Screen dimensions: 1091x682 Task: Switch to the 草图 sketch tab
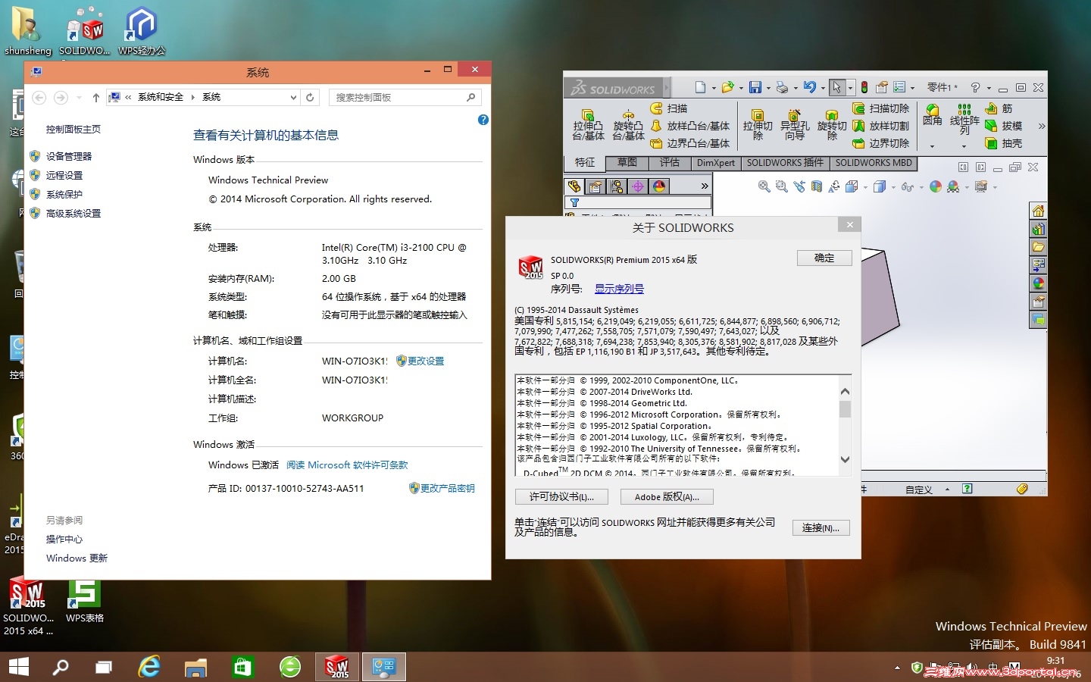point(627,163)
